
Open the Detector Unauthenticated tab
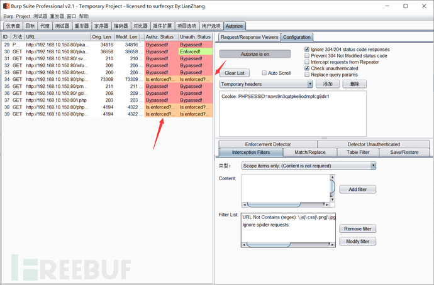pyautogui.click(x=374, y=144)
